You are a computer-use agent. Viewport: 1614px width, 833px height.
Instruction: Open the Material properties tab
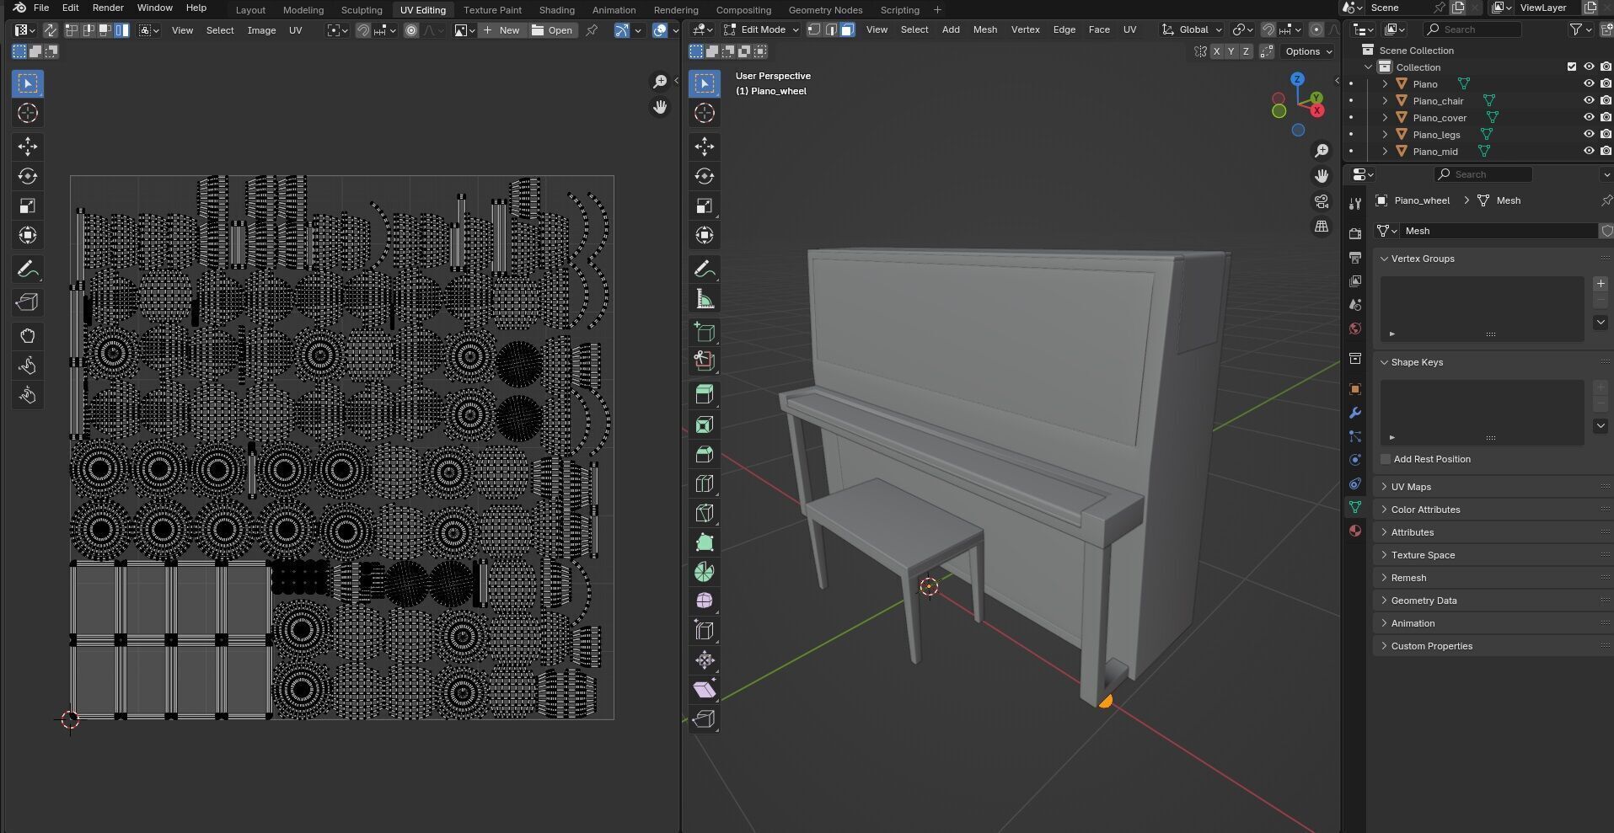click(x=1355, y=531)
